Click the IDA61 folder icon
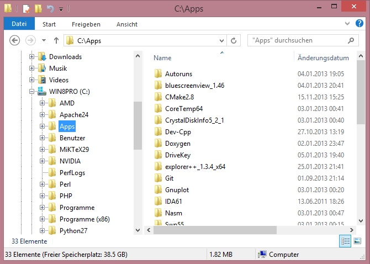 click(x=158, y=201)
